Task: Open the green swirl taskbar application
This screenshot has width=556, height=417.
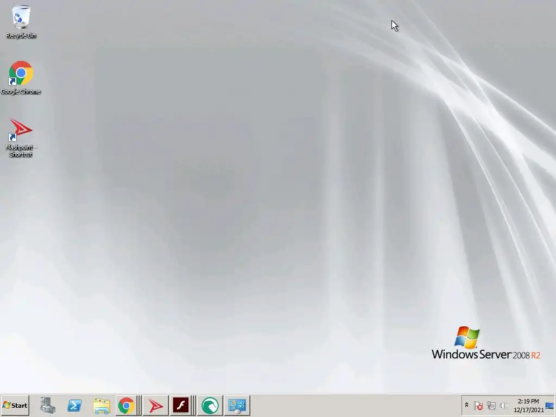Action: (x=210, y=405)
